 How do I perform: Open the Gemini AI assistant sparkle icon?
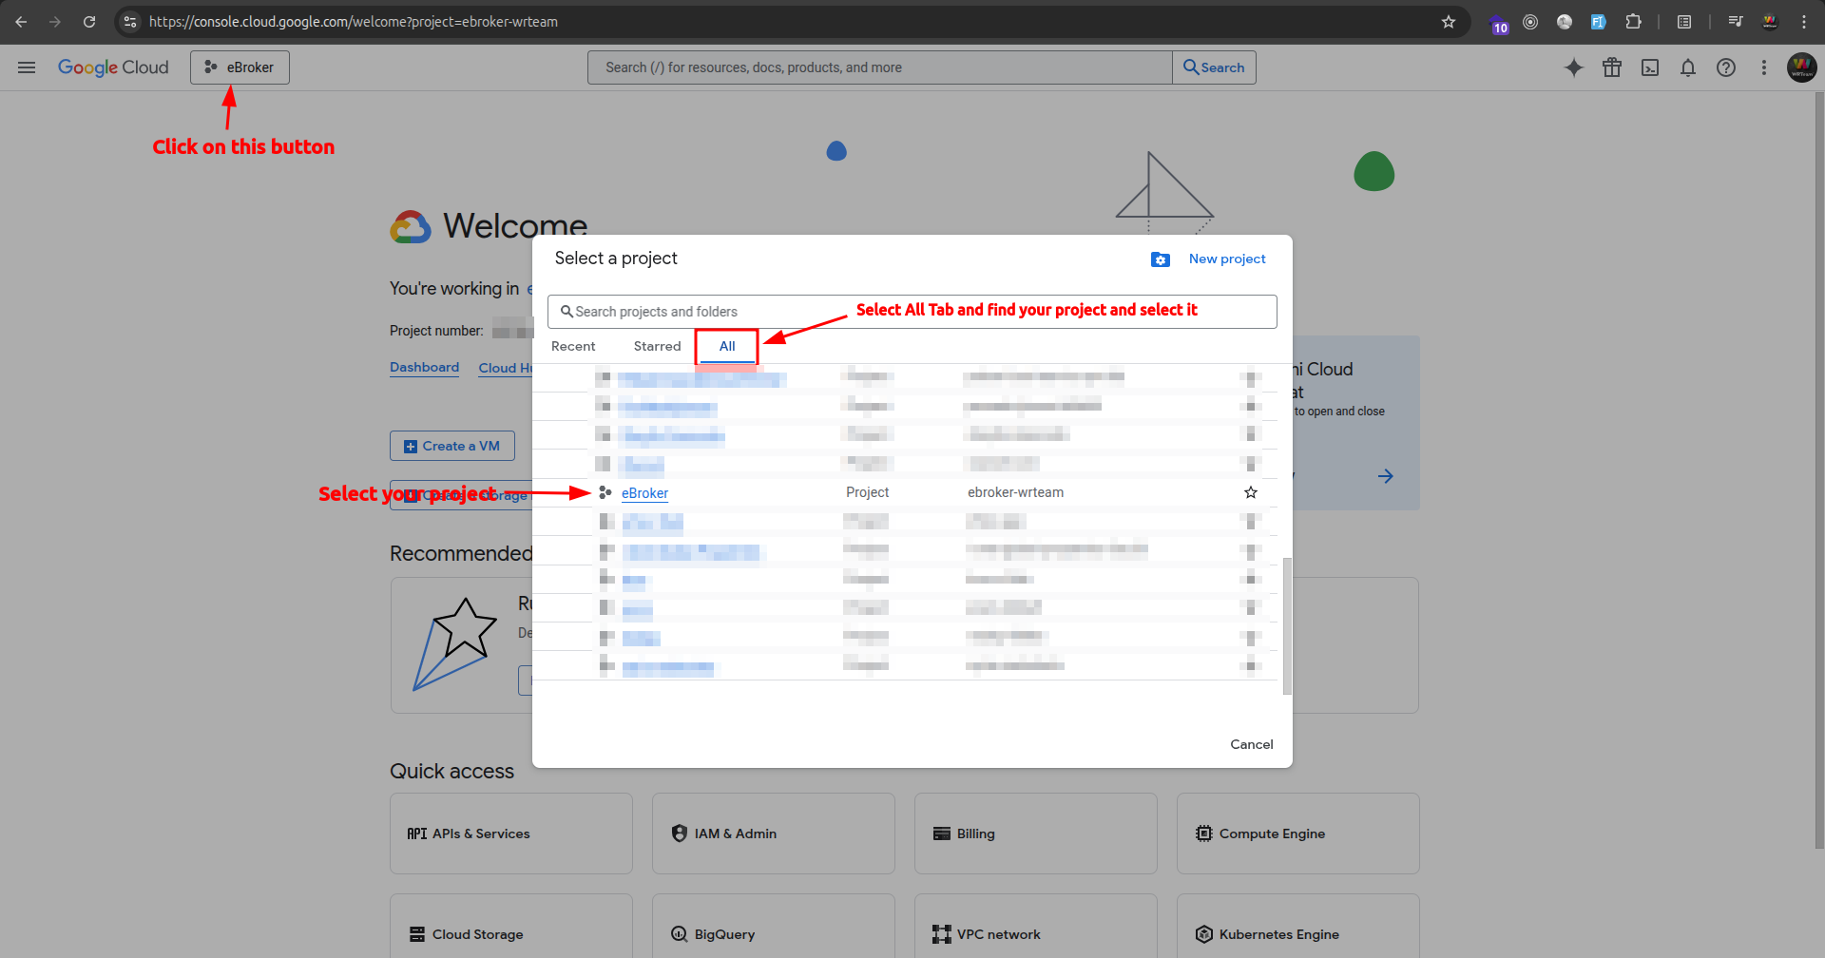(x=1574, y=67)
